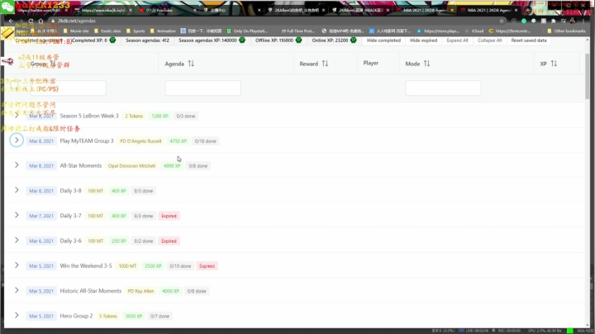
Task: Focus the Group filter input box
Action: coord(68,88)
